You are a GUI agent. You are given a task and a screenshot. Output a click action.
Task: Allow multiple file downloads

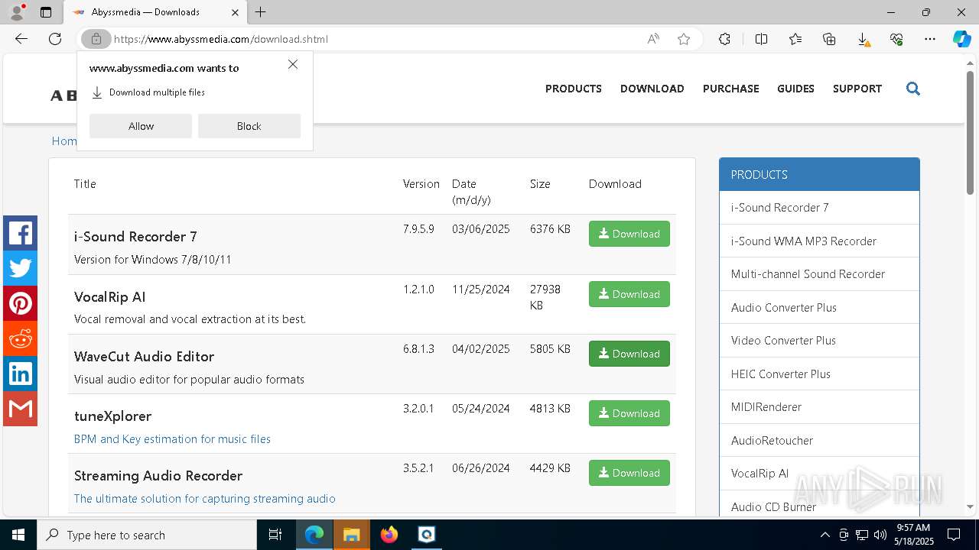[x=141, y=126]
